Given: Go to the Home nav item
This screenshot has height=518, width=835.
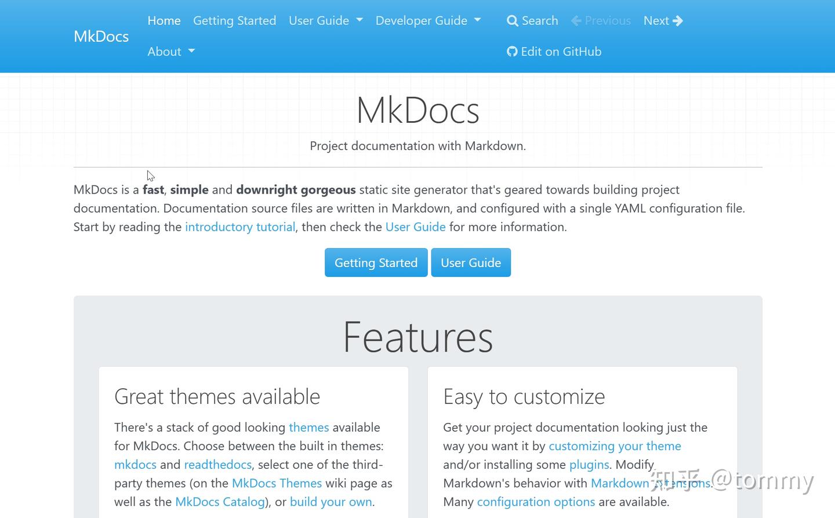Looking at the screenshot, I should 164,21.
